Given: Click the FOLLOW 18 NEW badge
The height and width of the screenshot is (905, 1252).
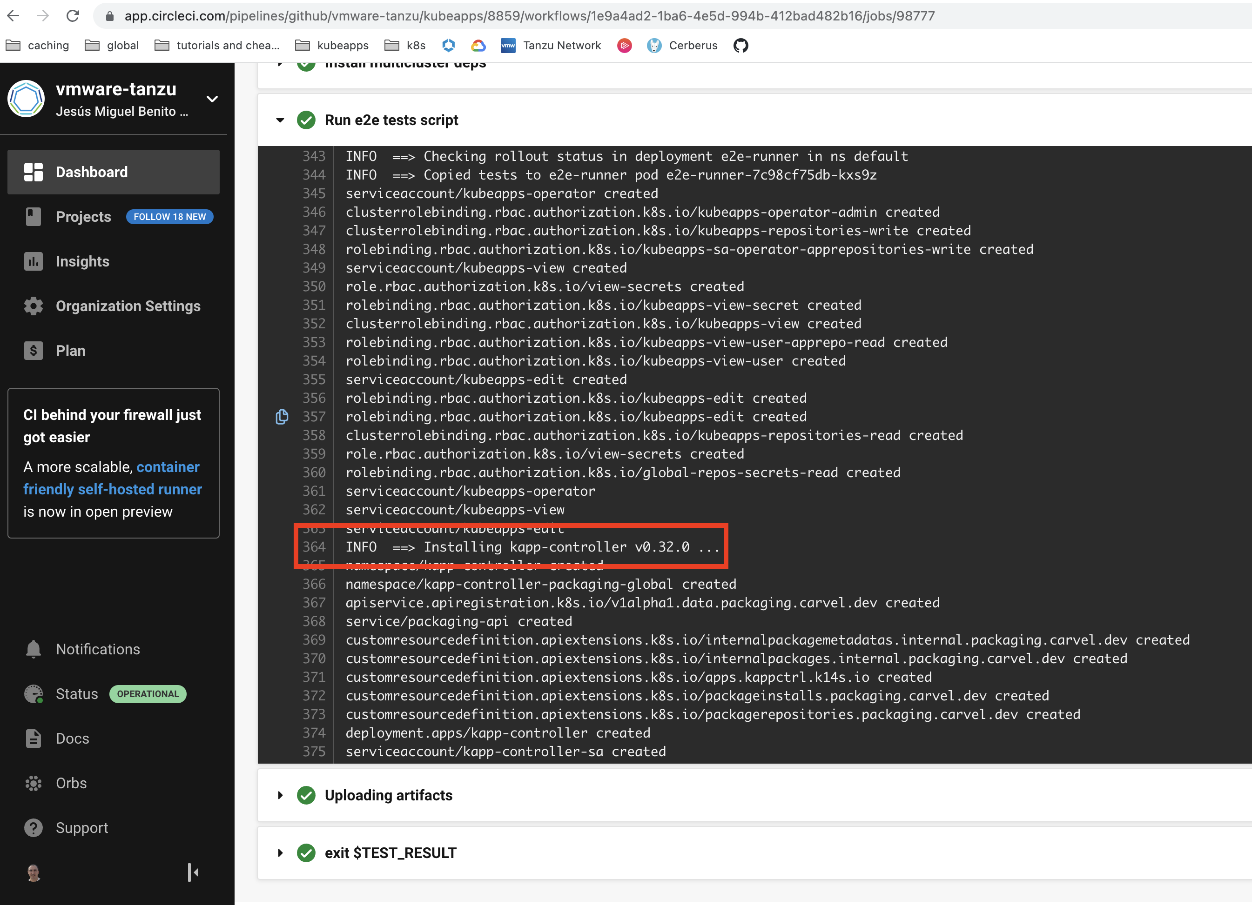Looking at the screenshot, I should click(x=169, y=217).
